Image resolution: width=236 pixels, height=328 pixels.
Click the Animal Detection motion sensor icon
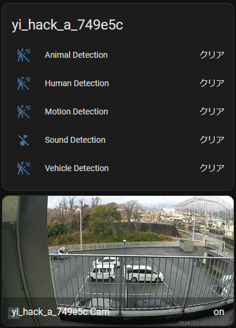pos(24,55)
